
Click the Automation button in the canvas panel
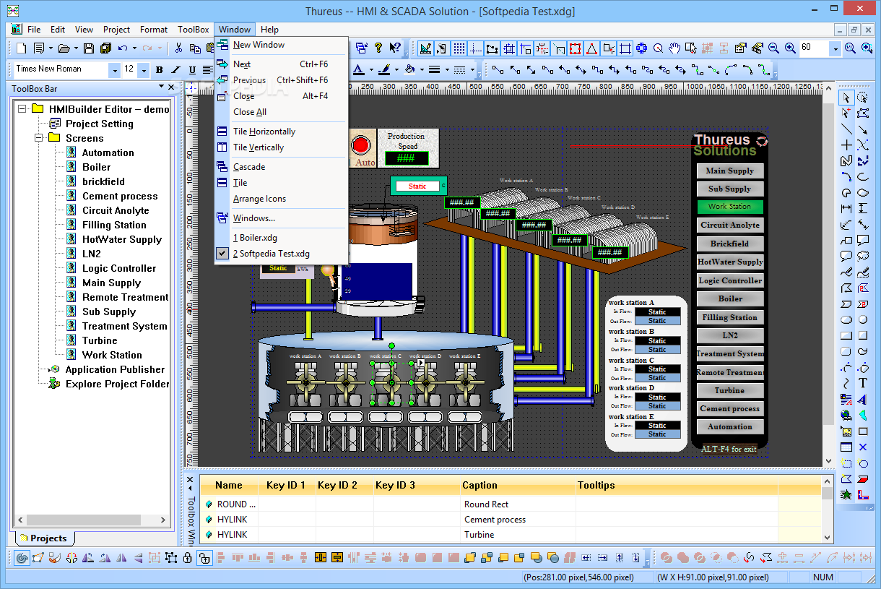point(729,427)
